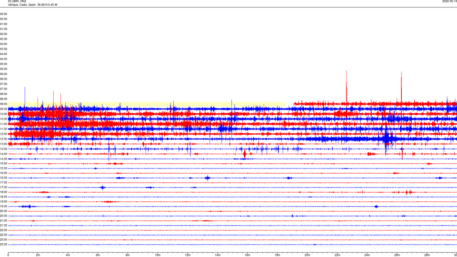The image size is (457, 257).
Task: Select the 08:30 row time label
Action: [3, 99]
